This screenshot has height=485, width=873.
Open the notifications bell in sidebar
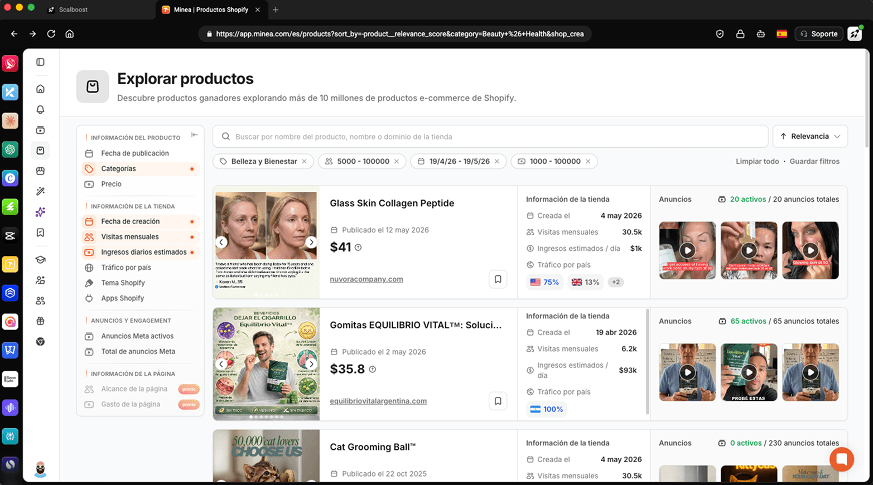[x=40, y=109]
